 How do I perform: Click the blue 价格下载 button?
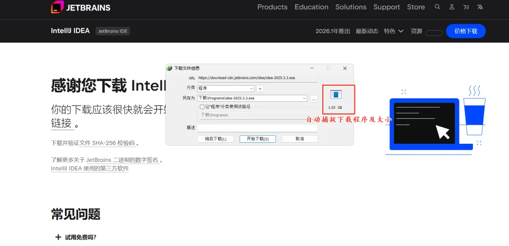coord(466,31)
